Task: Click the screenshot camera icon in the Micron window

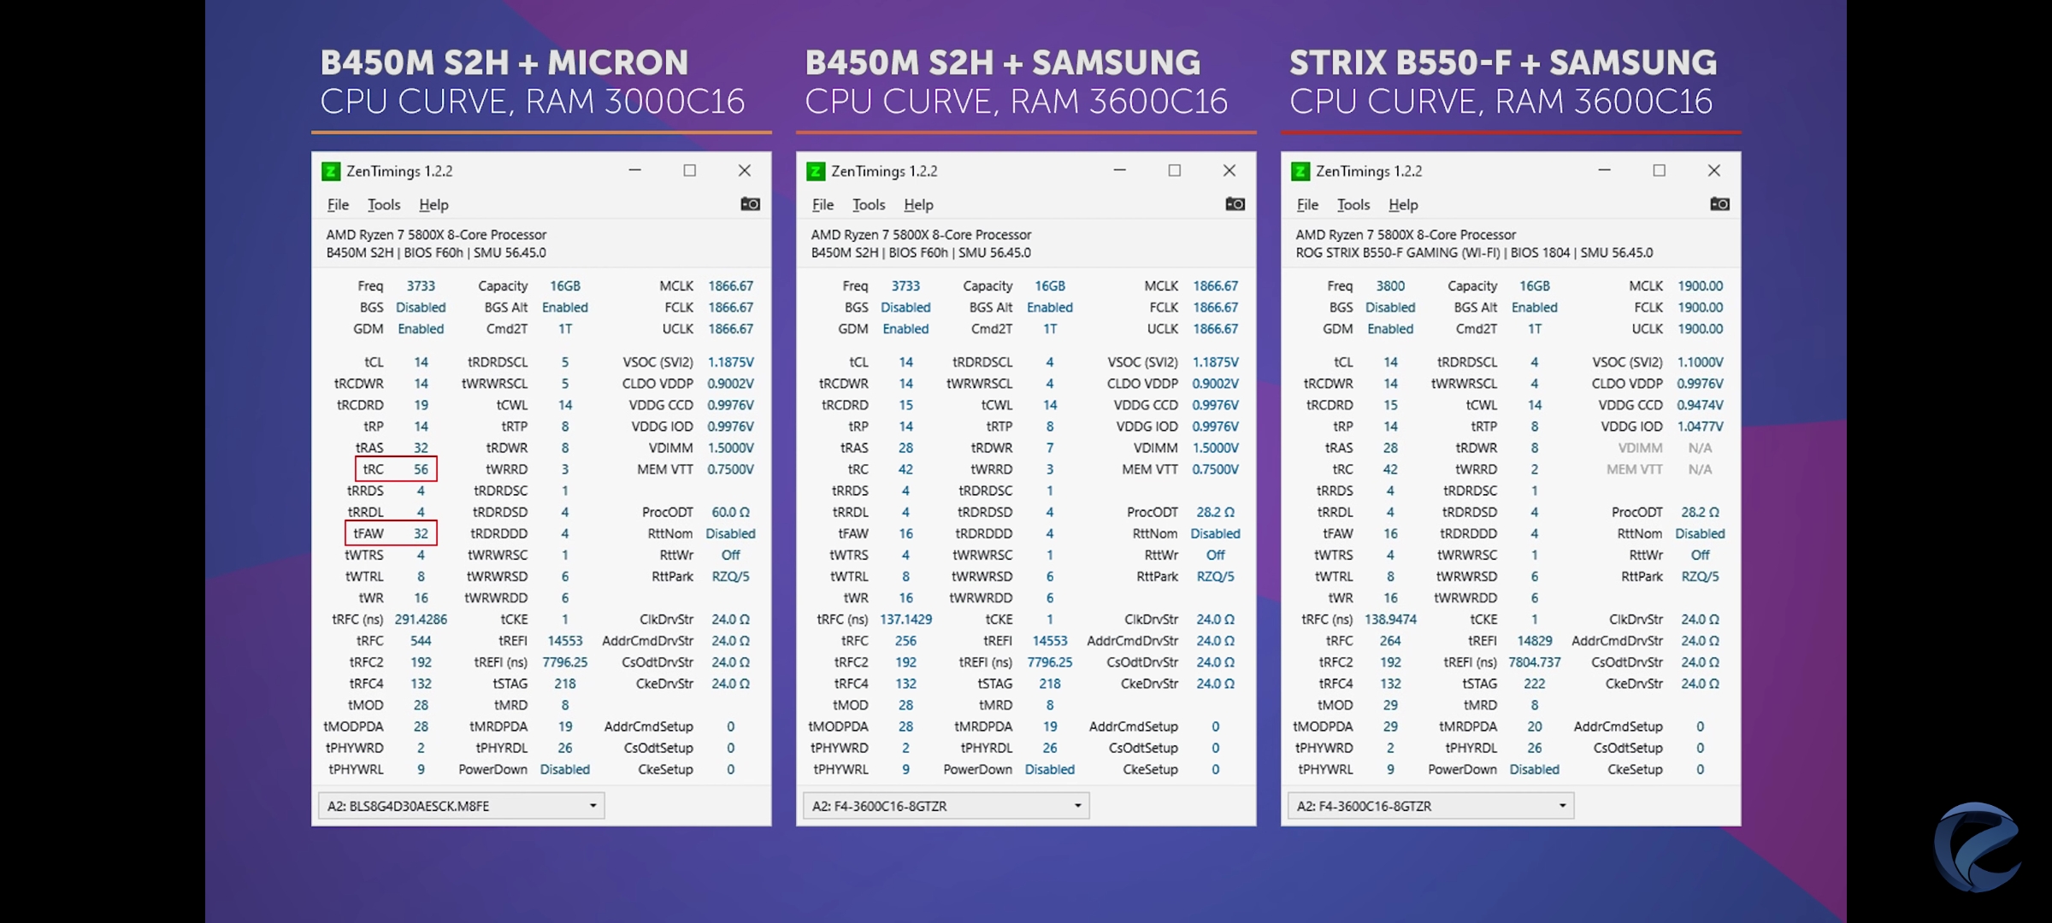Action: 750,204
